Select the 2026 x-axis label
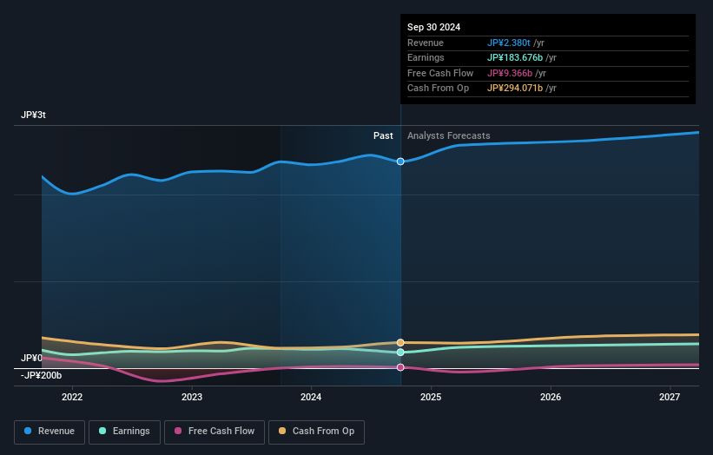713x455 pixels. [x=551, y=398]
